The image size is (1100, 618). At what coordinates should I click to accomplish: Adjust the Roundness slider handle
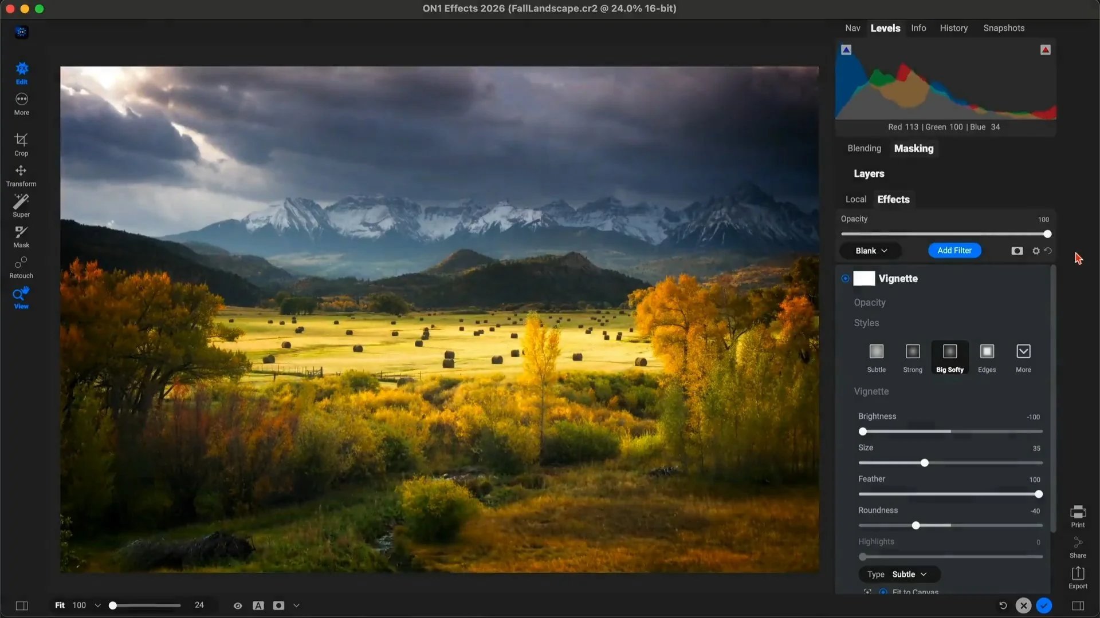point(916,525)
